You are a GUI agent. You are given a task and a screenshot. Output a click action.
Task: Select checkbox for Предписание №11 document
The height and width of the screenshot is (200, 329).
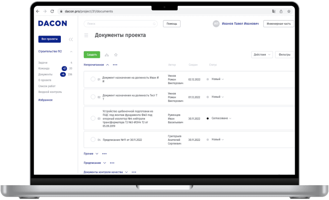pos(93,140)
